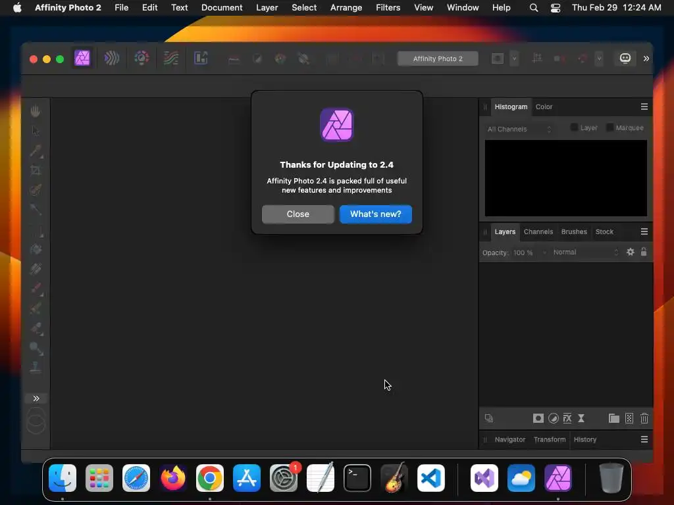Viewport: 674px width, 505px height.
Task: Open the Arrange menu
Action: pyautogui.click(x=346, y=7)
